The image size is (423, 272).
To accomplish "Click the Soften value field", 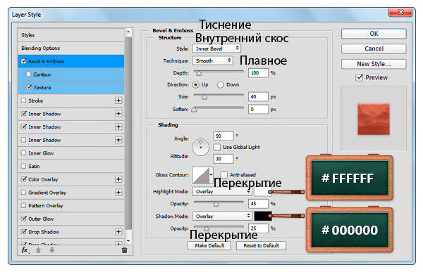I will pos(258,109).
